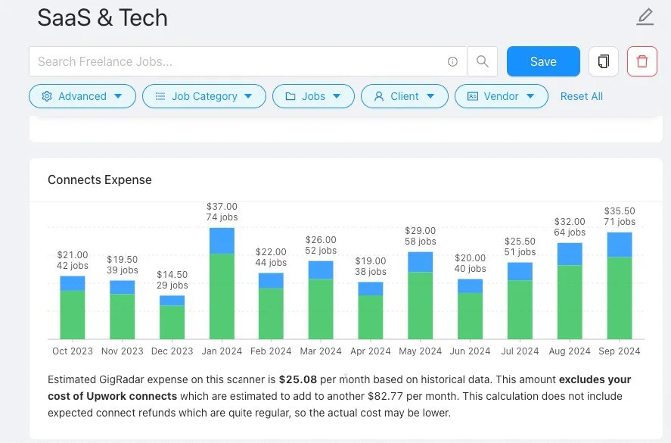Click the duplicate scanner copy icon
671x443 pixels.
(603, 61)
